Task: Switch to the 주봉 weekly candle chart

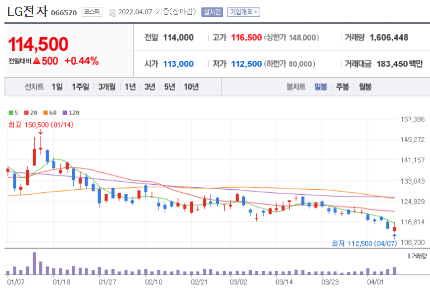Action: [x=342, y=87]
